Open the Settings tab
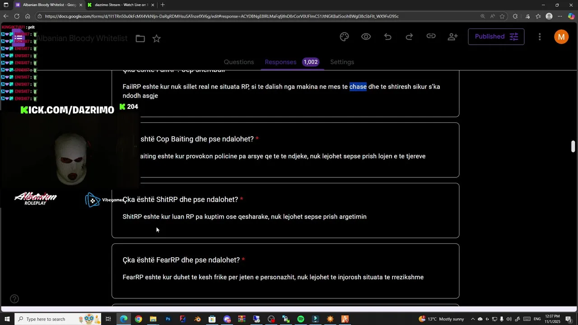578x325 pixels. click(x=342, y=62)
